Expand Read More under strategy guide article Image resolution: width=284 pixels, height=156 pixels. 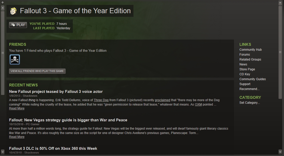17,137
